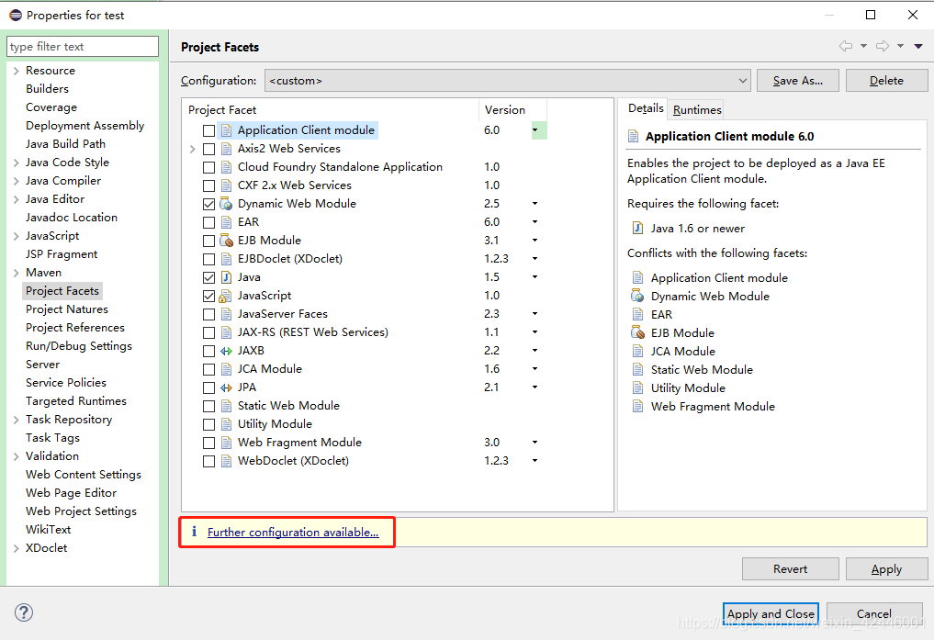This screenshot has width=934, height=640.
Task: Expand the Validation tree node
Action: pos(17,456)
